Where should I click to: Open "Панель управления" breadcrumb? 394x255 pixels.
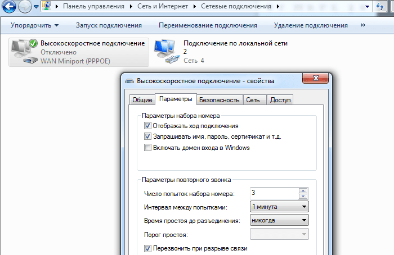pyautogui.click(x=93, y=6)
